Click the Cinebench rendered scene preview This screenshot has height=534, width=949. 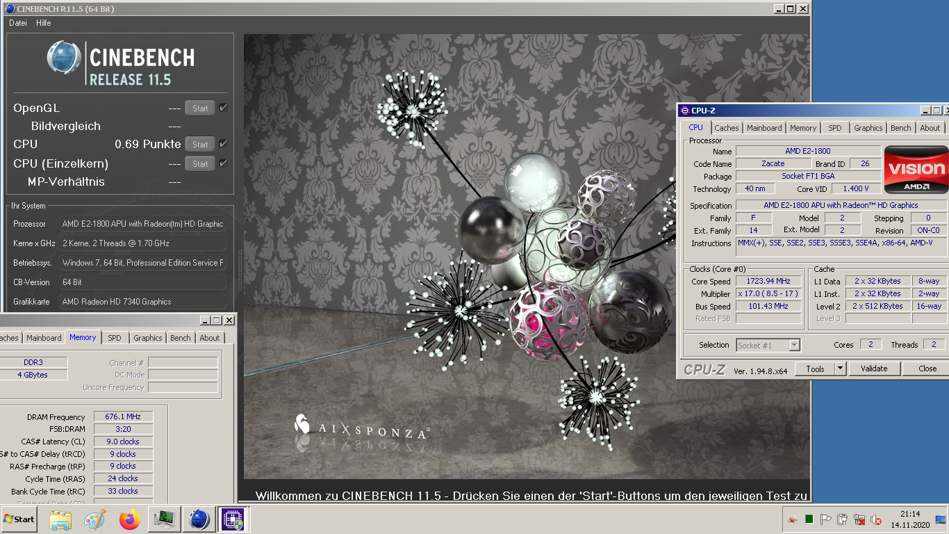527,257
